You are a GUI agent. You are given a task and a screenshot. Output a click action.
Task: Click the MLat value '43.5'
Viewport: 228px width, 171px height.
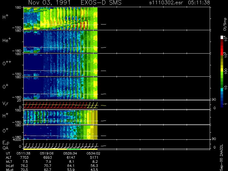[94, 170]
